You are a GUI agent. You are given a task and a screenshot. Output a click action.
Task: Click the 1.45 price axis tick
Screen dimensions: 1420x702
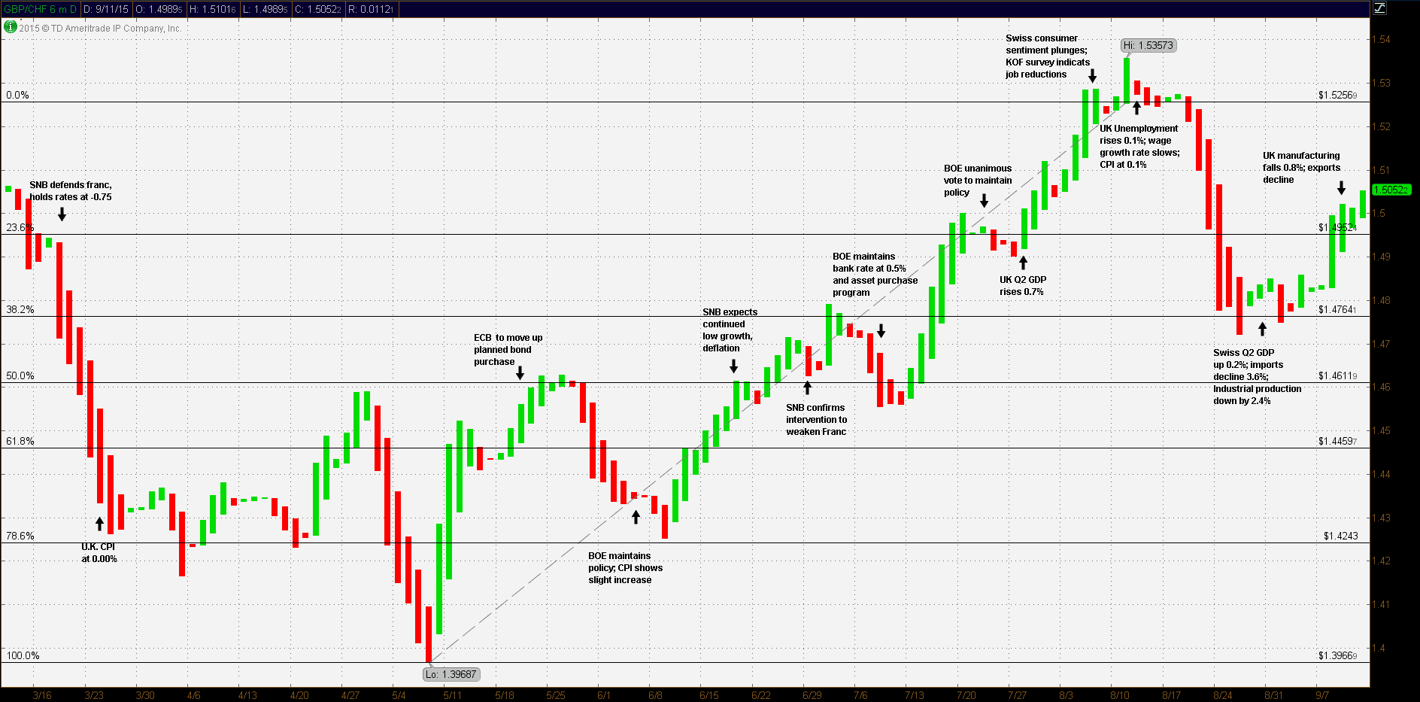(1381, 430)
